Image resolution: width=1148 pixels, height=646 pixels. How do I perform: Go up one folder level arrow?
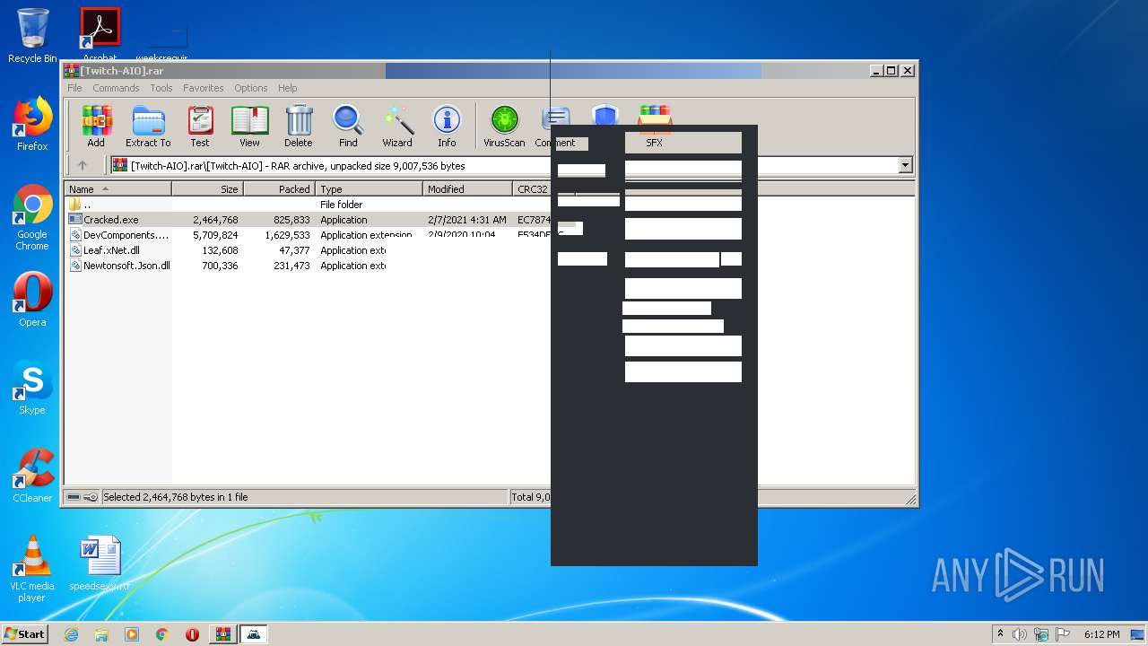coord(83,165)
